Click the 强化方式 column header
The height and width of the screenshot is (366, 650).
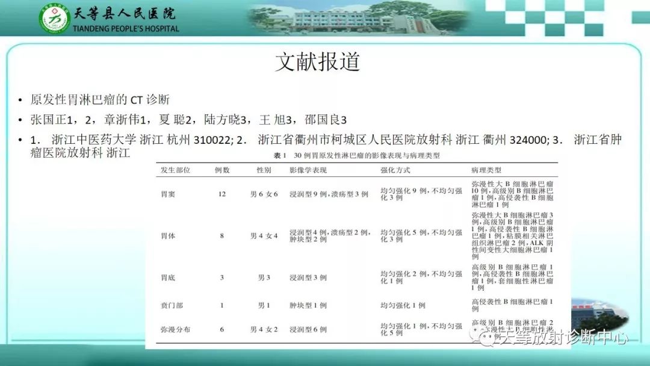[395, 170]
